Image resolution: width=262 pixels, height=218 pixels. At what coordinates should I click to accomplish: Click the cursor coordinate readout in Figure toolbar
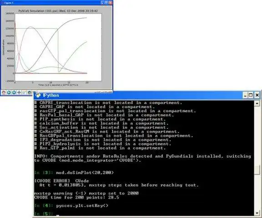click(x=103, y=92)
